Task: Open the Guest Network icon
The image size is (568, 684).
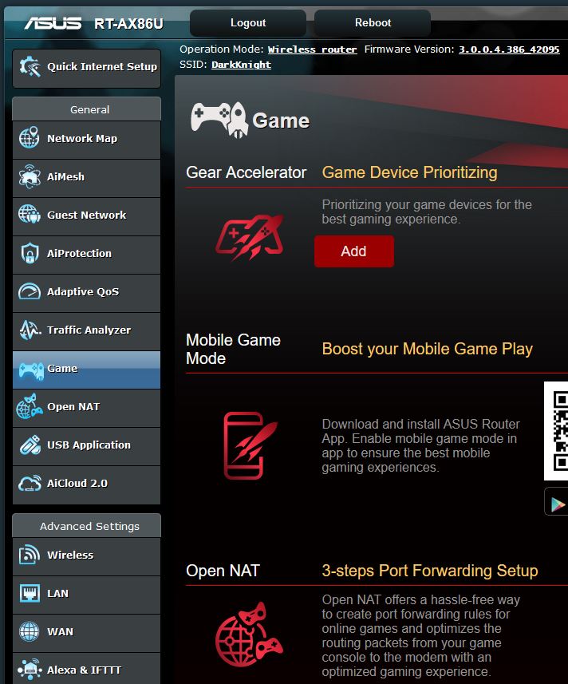Action: 30,214
